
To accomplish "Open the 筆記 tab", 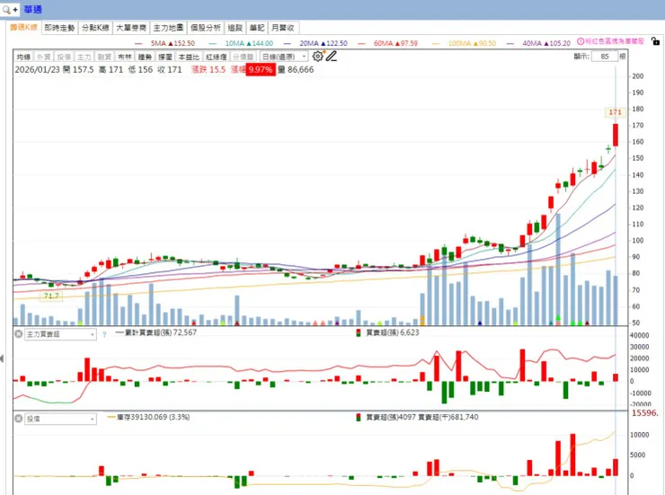I will click(257, 28).
